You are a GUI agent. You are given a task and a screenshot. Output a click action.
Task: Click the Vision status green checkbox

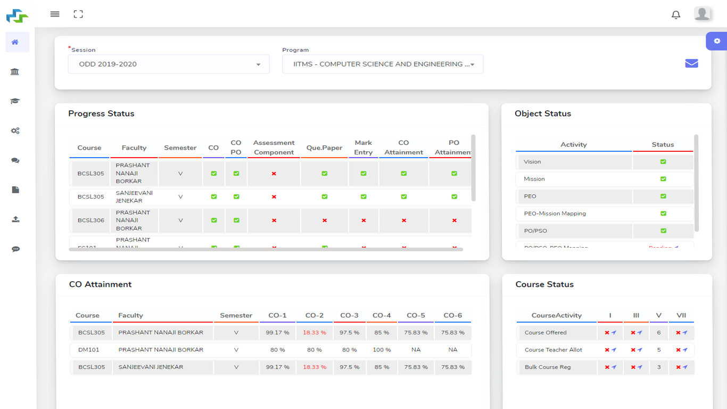[x=663, y=162]
